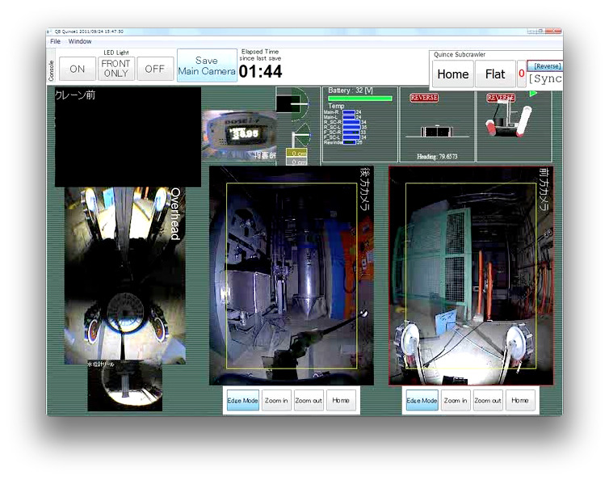Toggle Edge Mode for front camera

click(422, 400)
